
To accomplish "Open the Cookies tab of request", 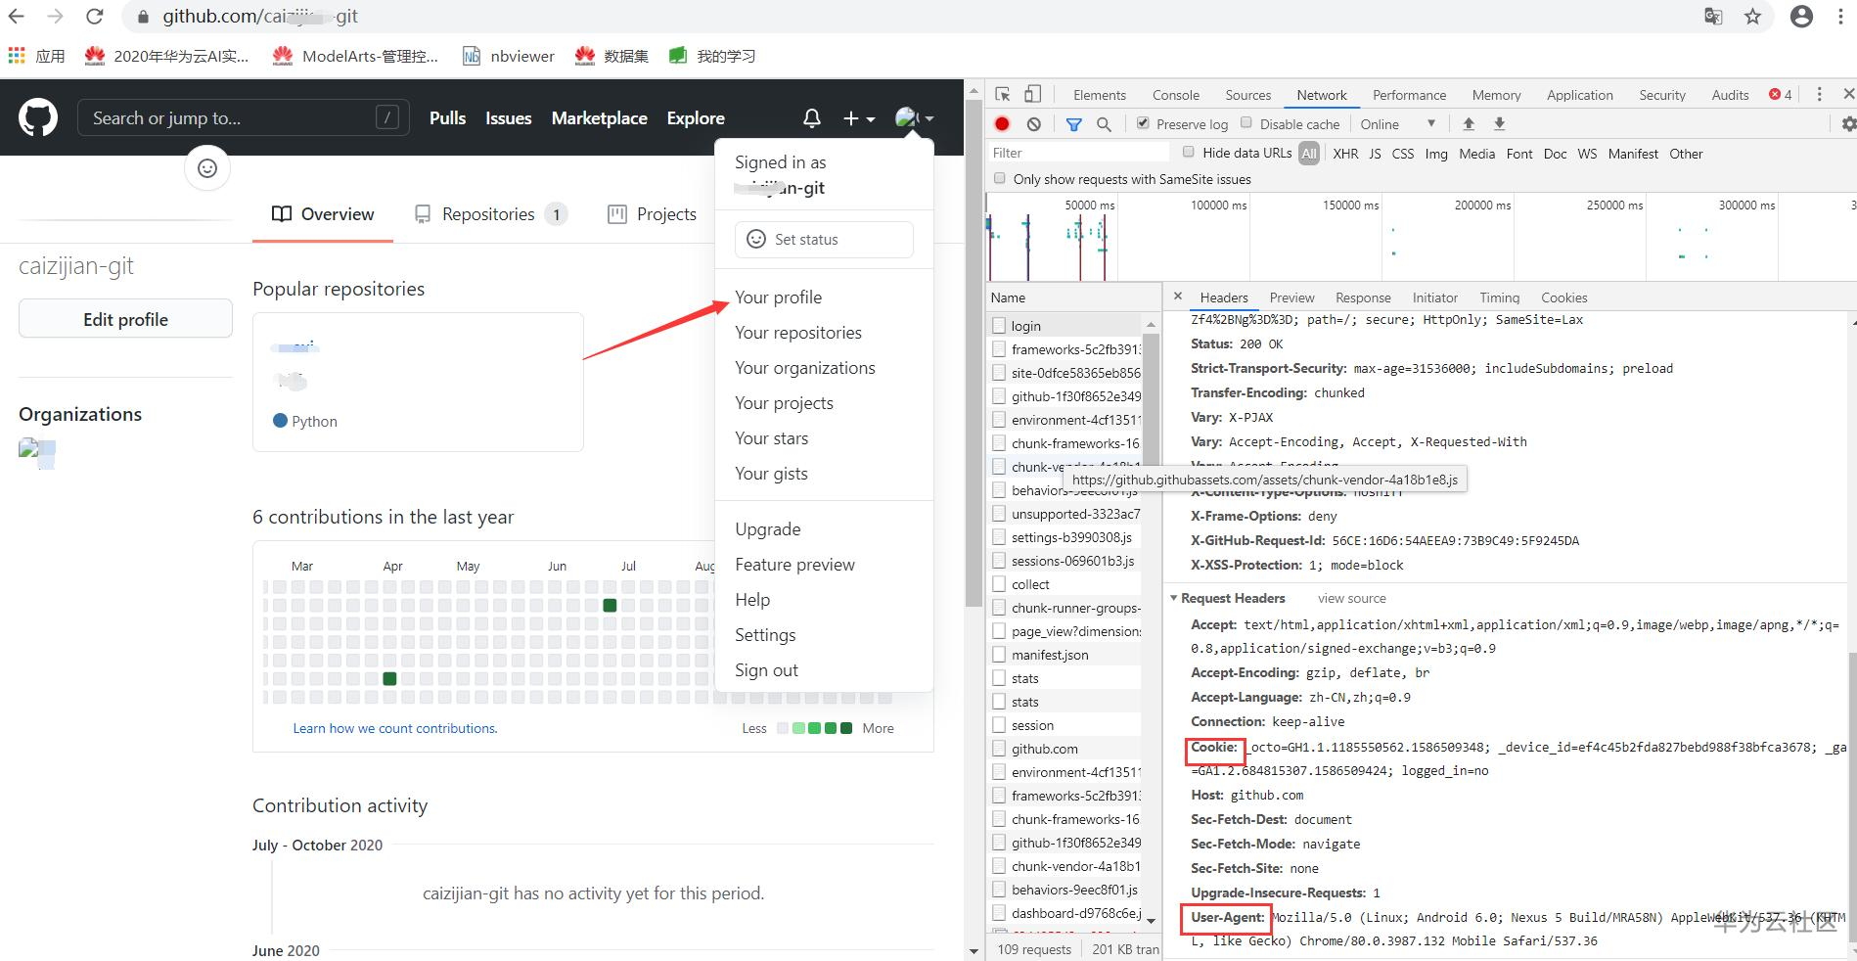I will 1563,297.
